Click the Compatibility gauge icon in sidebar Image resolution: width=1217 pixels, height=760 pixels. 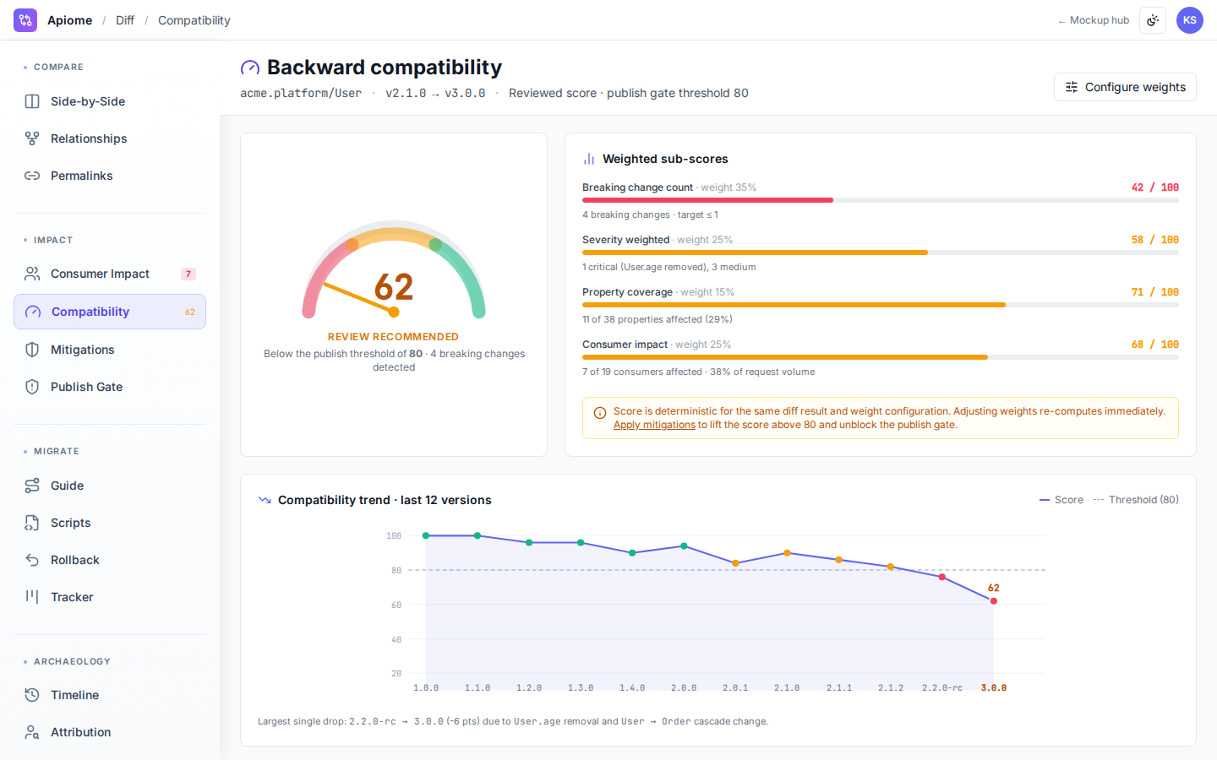click(33, 312)
